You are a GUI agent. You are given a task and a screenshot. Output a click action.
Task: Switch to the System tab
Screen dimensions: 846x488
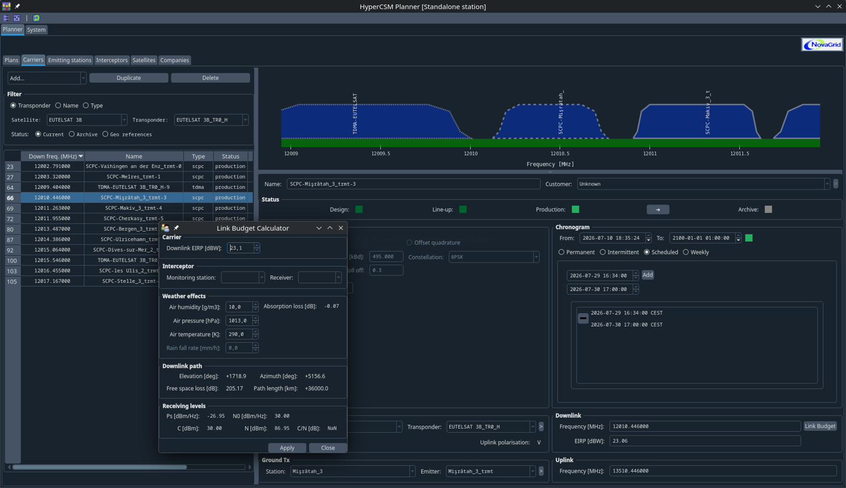click(36, 30)
